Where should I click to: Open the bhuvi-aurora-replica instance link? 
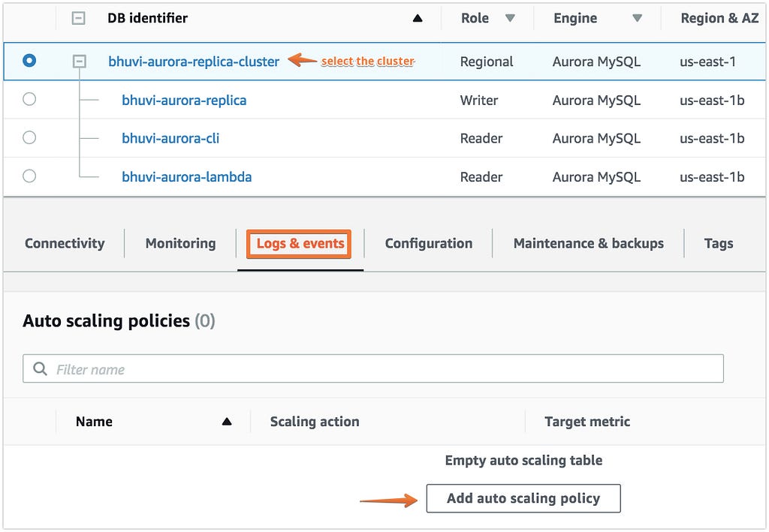pos(184,100)
